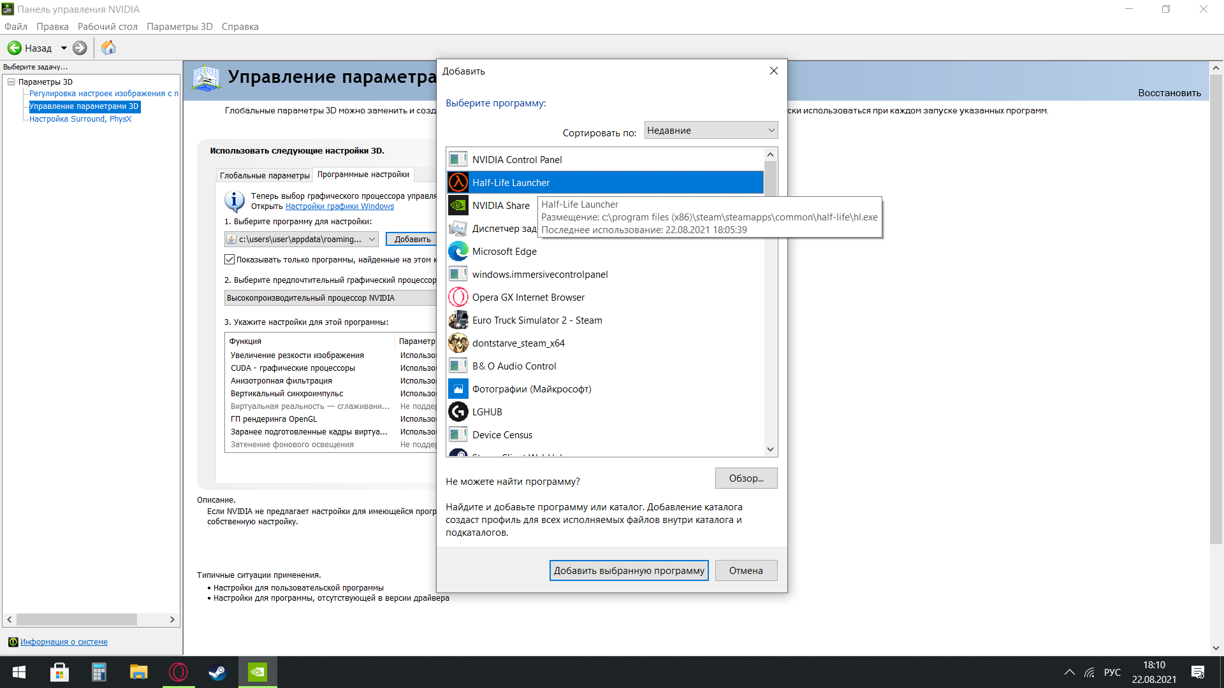Screen dimensions: 1224x688
Task: Open the Параметры 3D menu
Action: [x=179, y=27]
